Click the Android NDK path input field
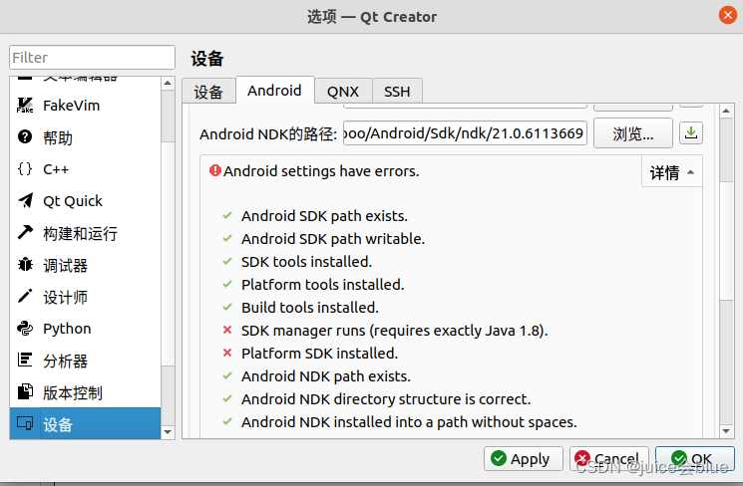The width and height of the screenshot is (743, 486). [x=466, y=133]
